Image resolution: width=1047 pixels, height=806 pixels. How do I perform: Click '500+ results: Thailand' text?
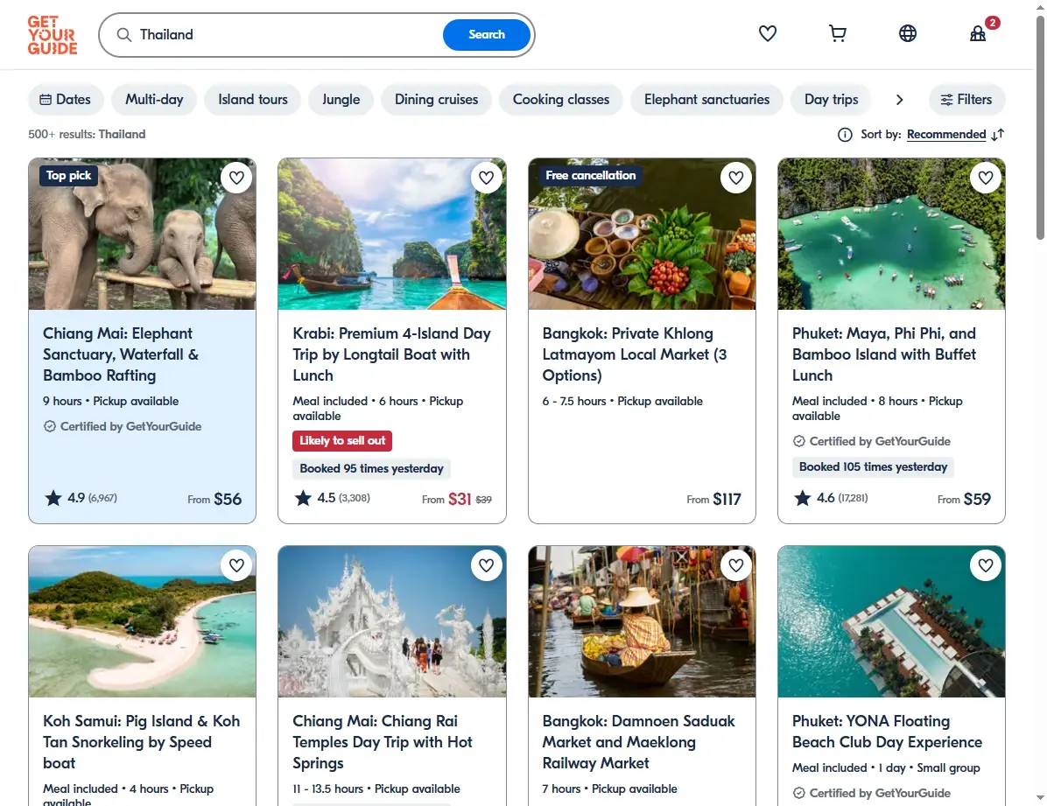[x=87, y=134]
